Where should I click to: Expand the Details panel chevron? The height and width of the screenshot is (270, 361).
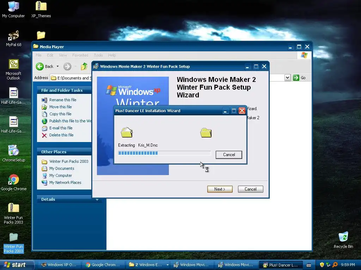pos(97,200)
